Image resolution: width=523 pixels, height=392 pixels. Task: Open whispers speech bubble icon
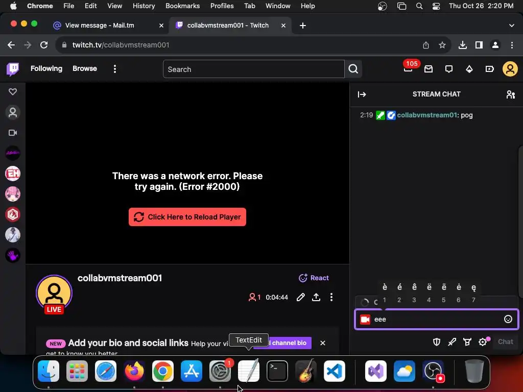(449, 69)
